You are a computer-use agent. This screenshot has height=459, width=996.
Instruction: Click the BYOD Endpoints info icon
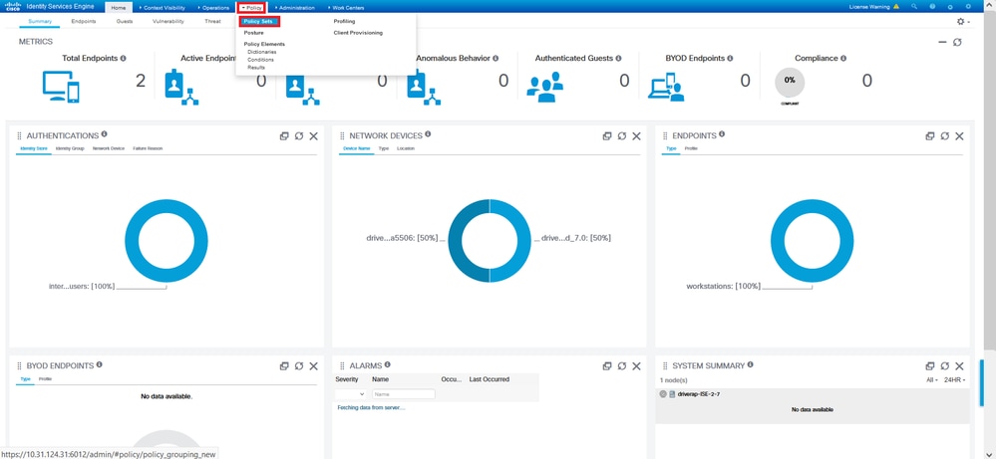[730, 58]
